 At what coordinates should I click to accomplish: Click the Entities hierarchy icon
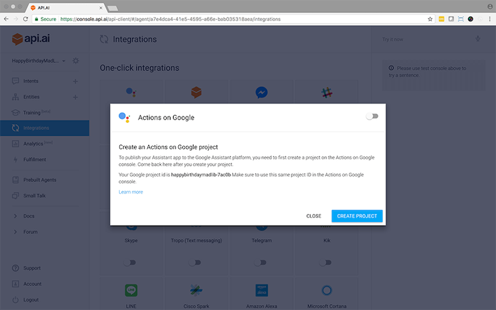(x=15, y=97)
